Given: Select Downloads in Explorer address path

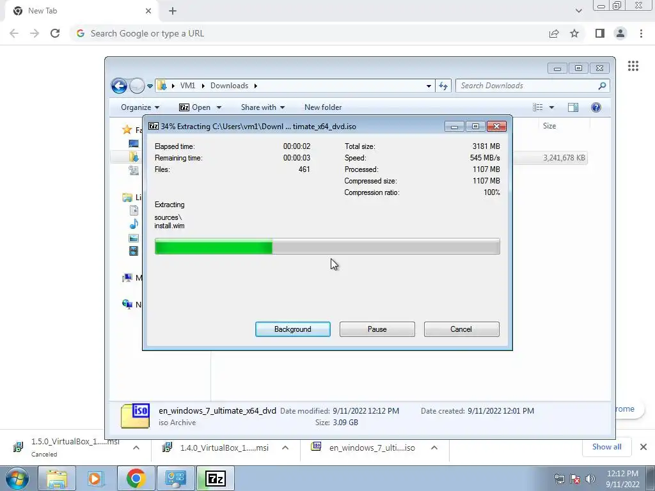Looking at the screenshot, I should coord(229,86).
